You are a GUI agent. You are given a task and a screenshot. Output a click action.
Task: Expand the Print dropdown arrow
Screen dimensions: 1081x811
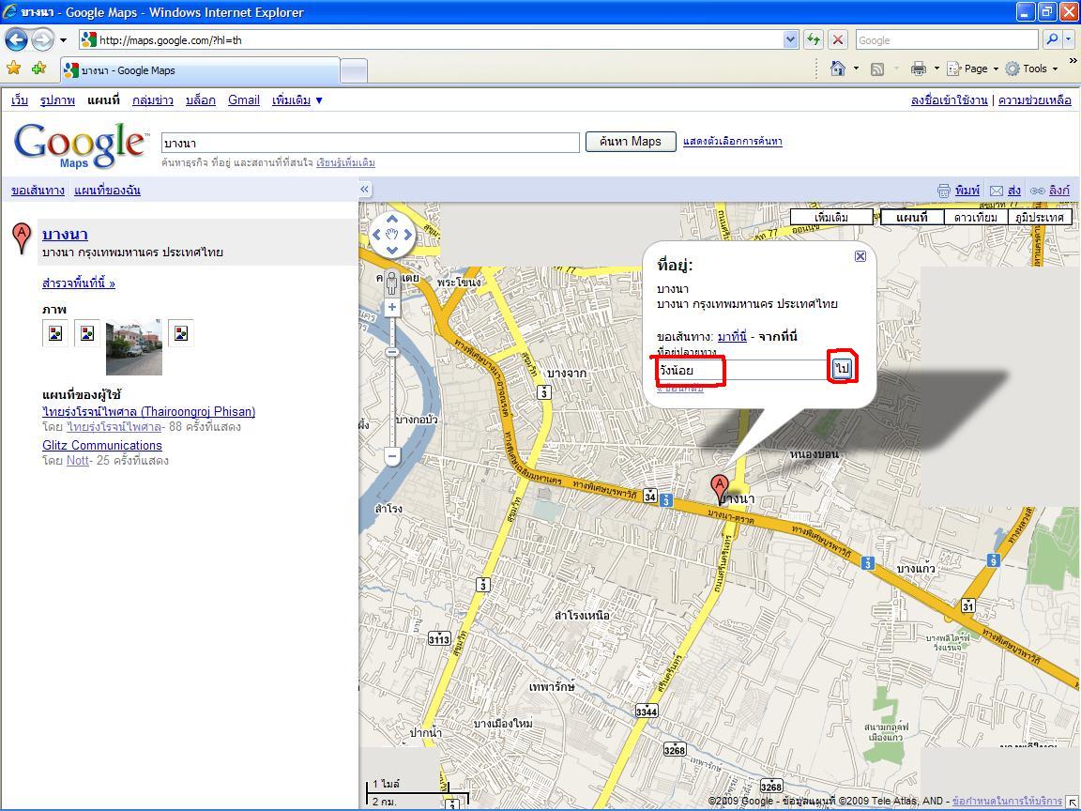(x=936, y=69)
